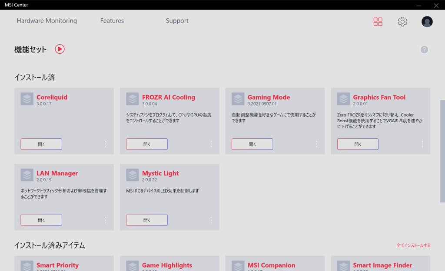Open the user account avatar

(427, 22)
